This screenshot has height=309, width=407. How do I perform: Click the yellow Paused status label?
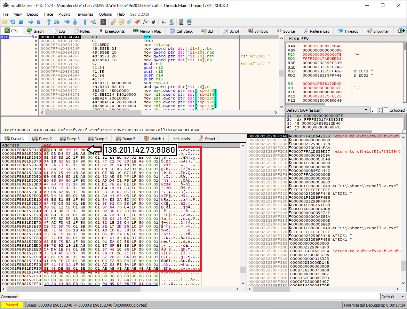[12, 305]
